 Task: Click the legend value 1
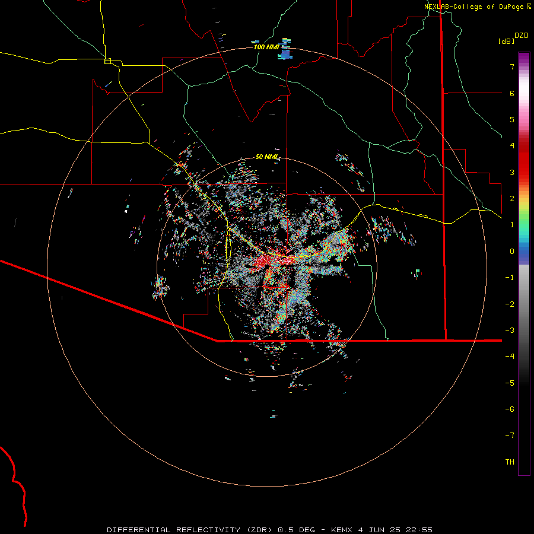[x=512, y=225]
